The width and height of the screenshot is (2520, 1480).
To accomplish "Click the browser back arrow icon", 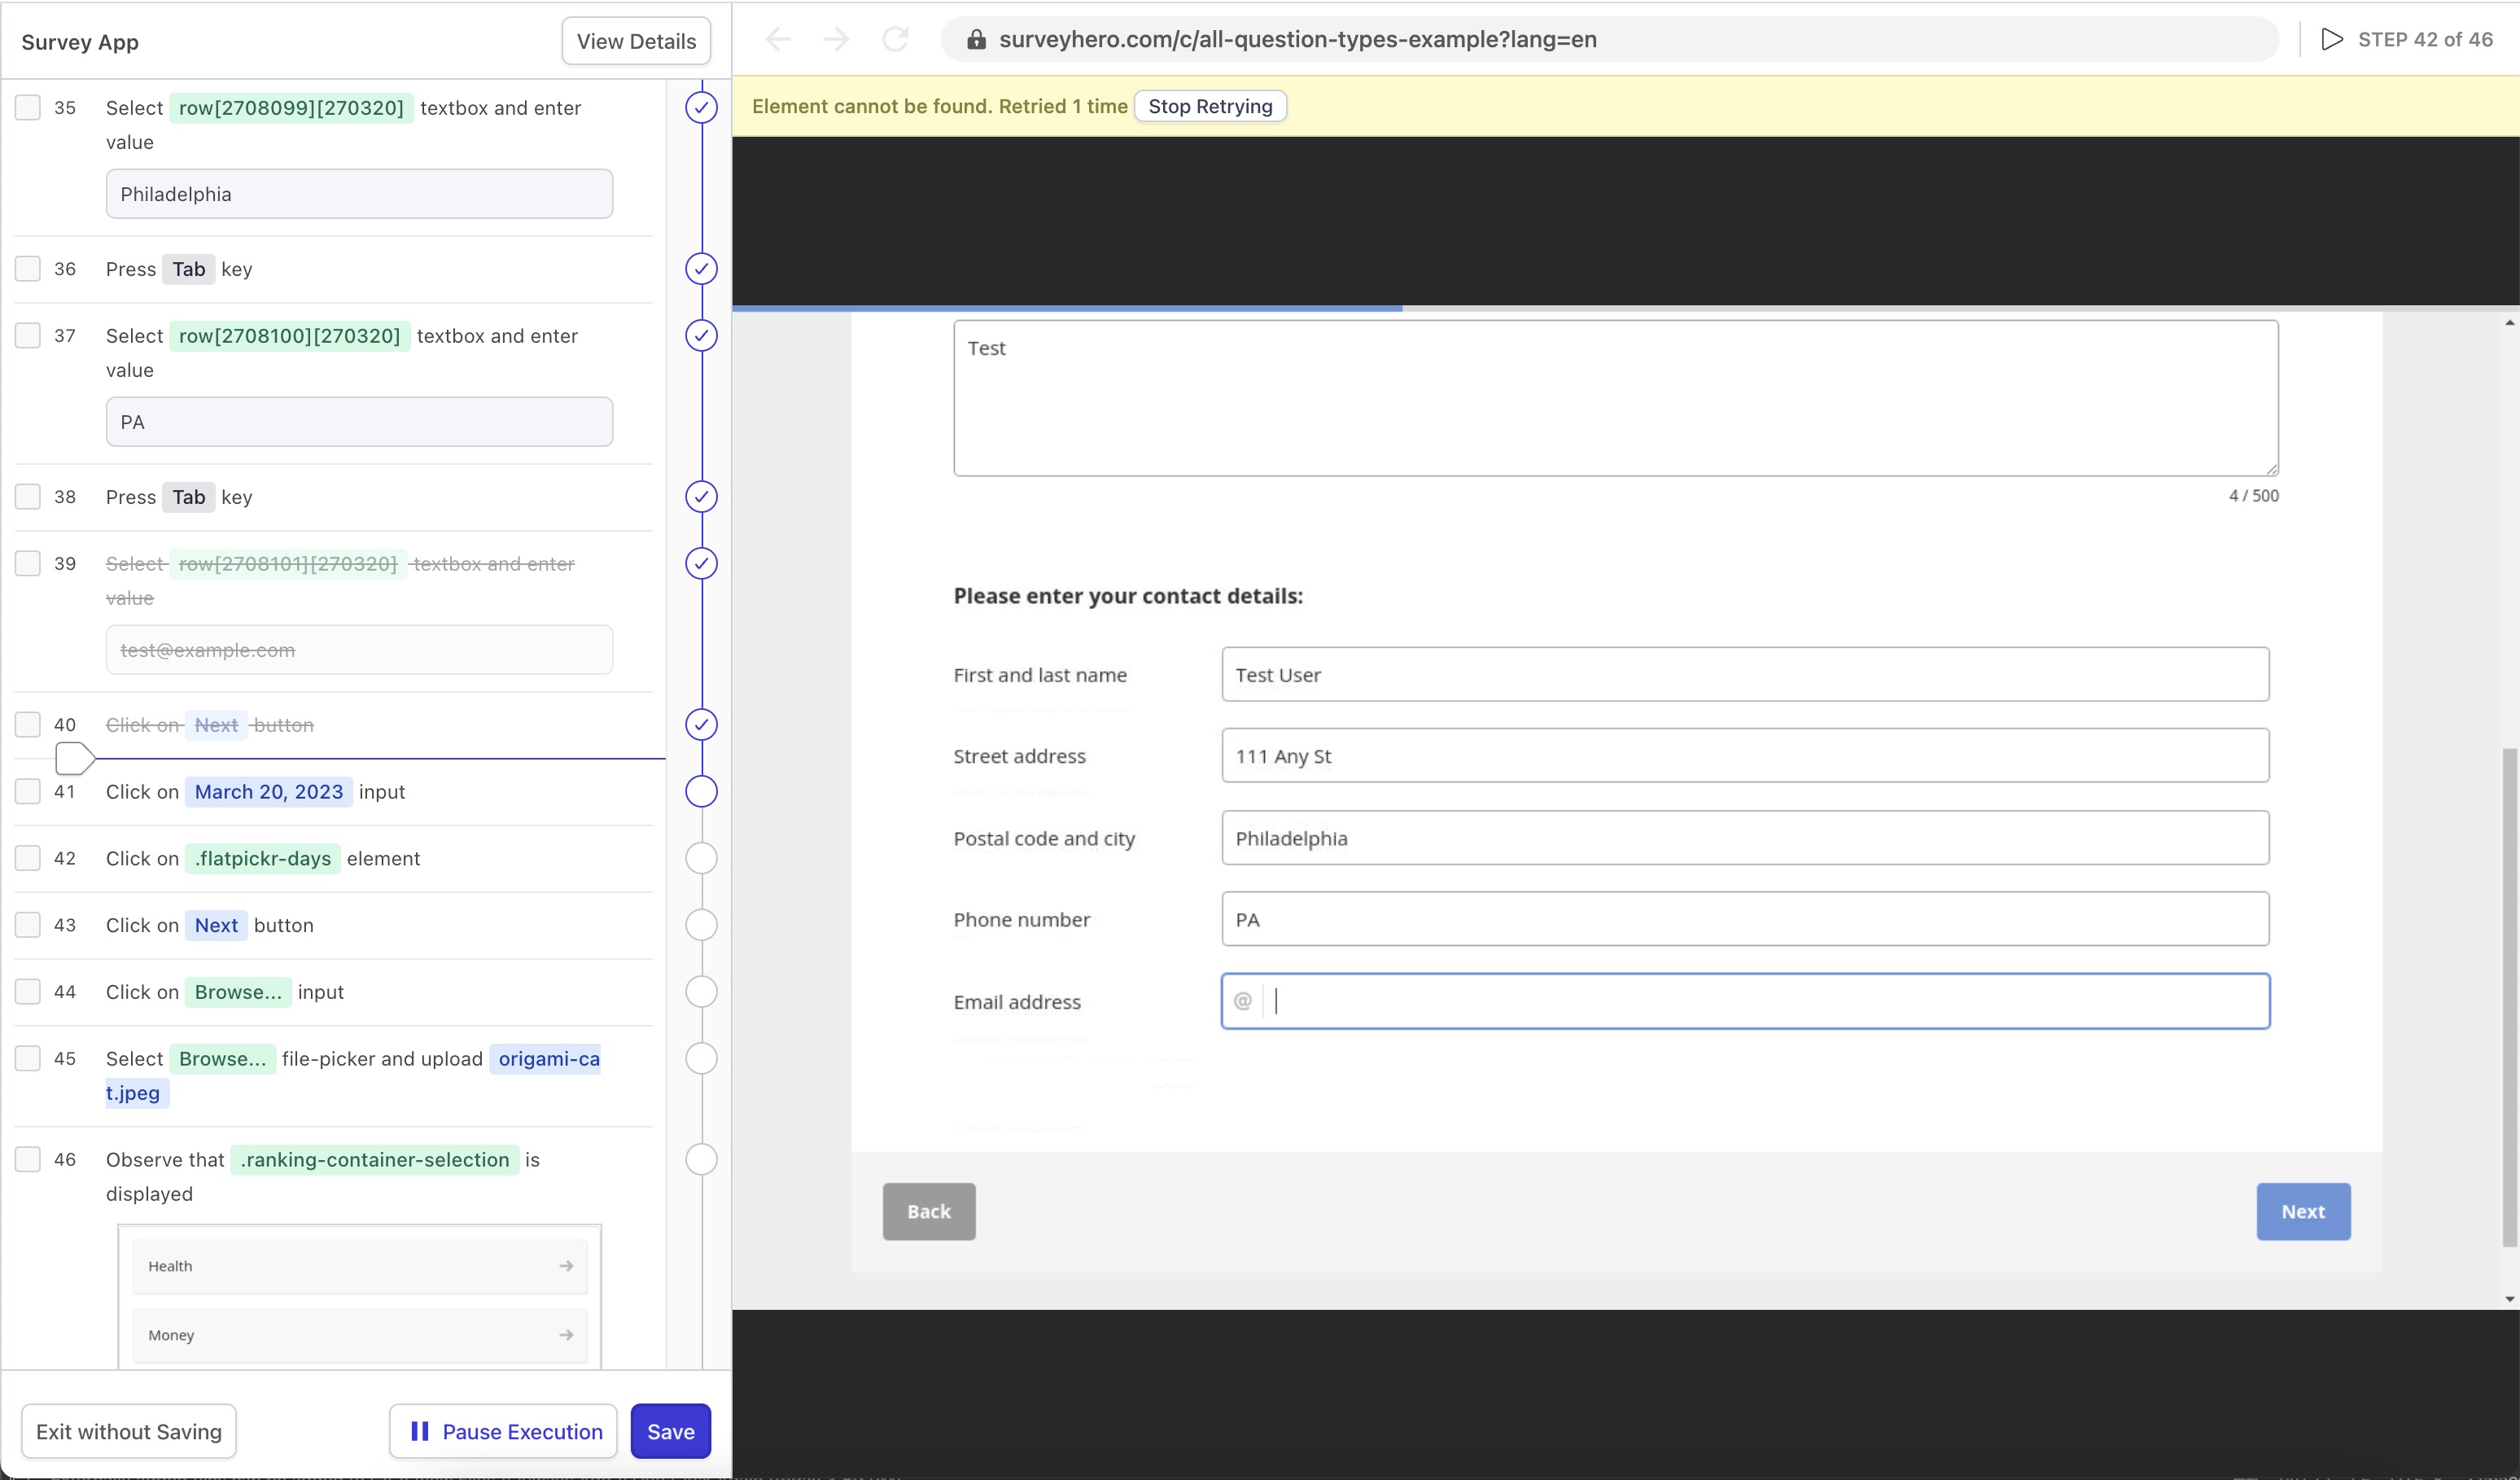I will tap(778, 39).
